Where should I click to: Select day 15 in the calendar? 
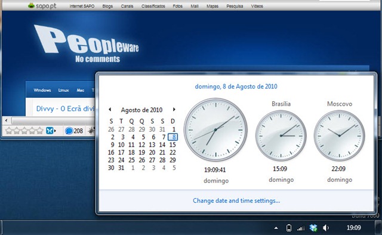pos(172,145)
